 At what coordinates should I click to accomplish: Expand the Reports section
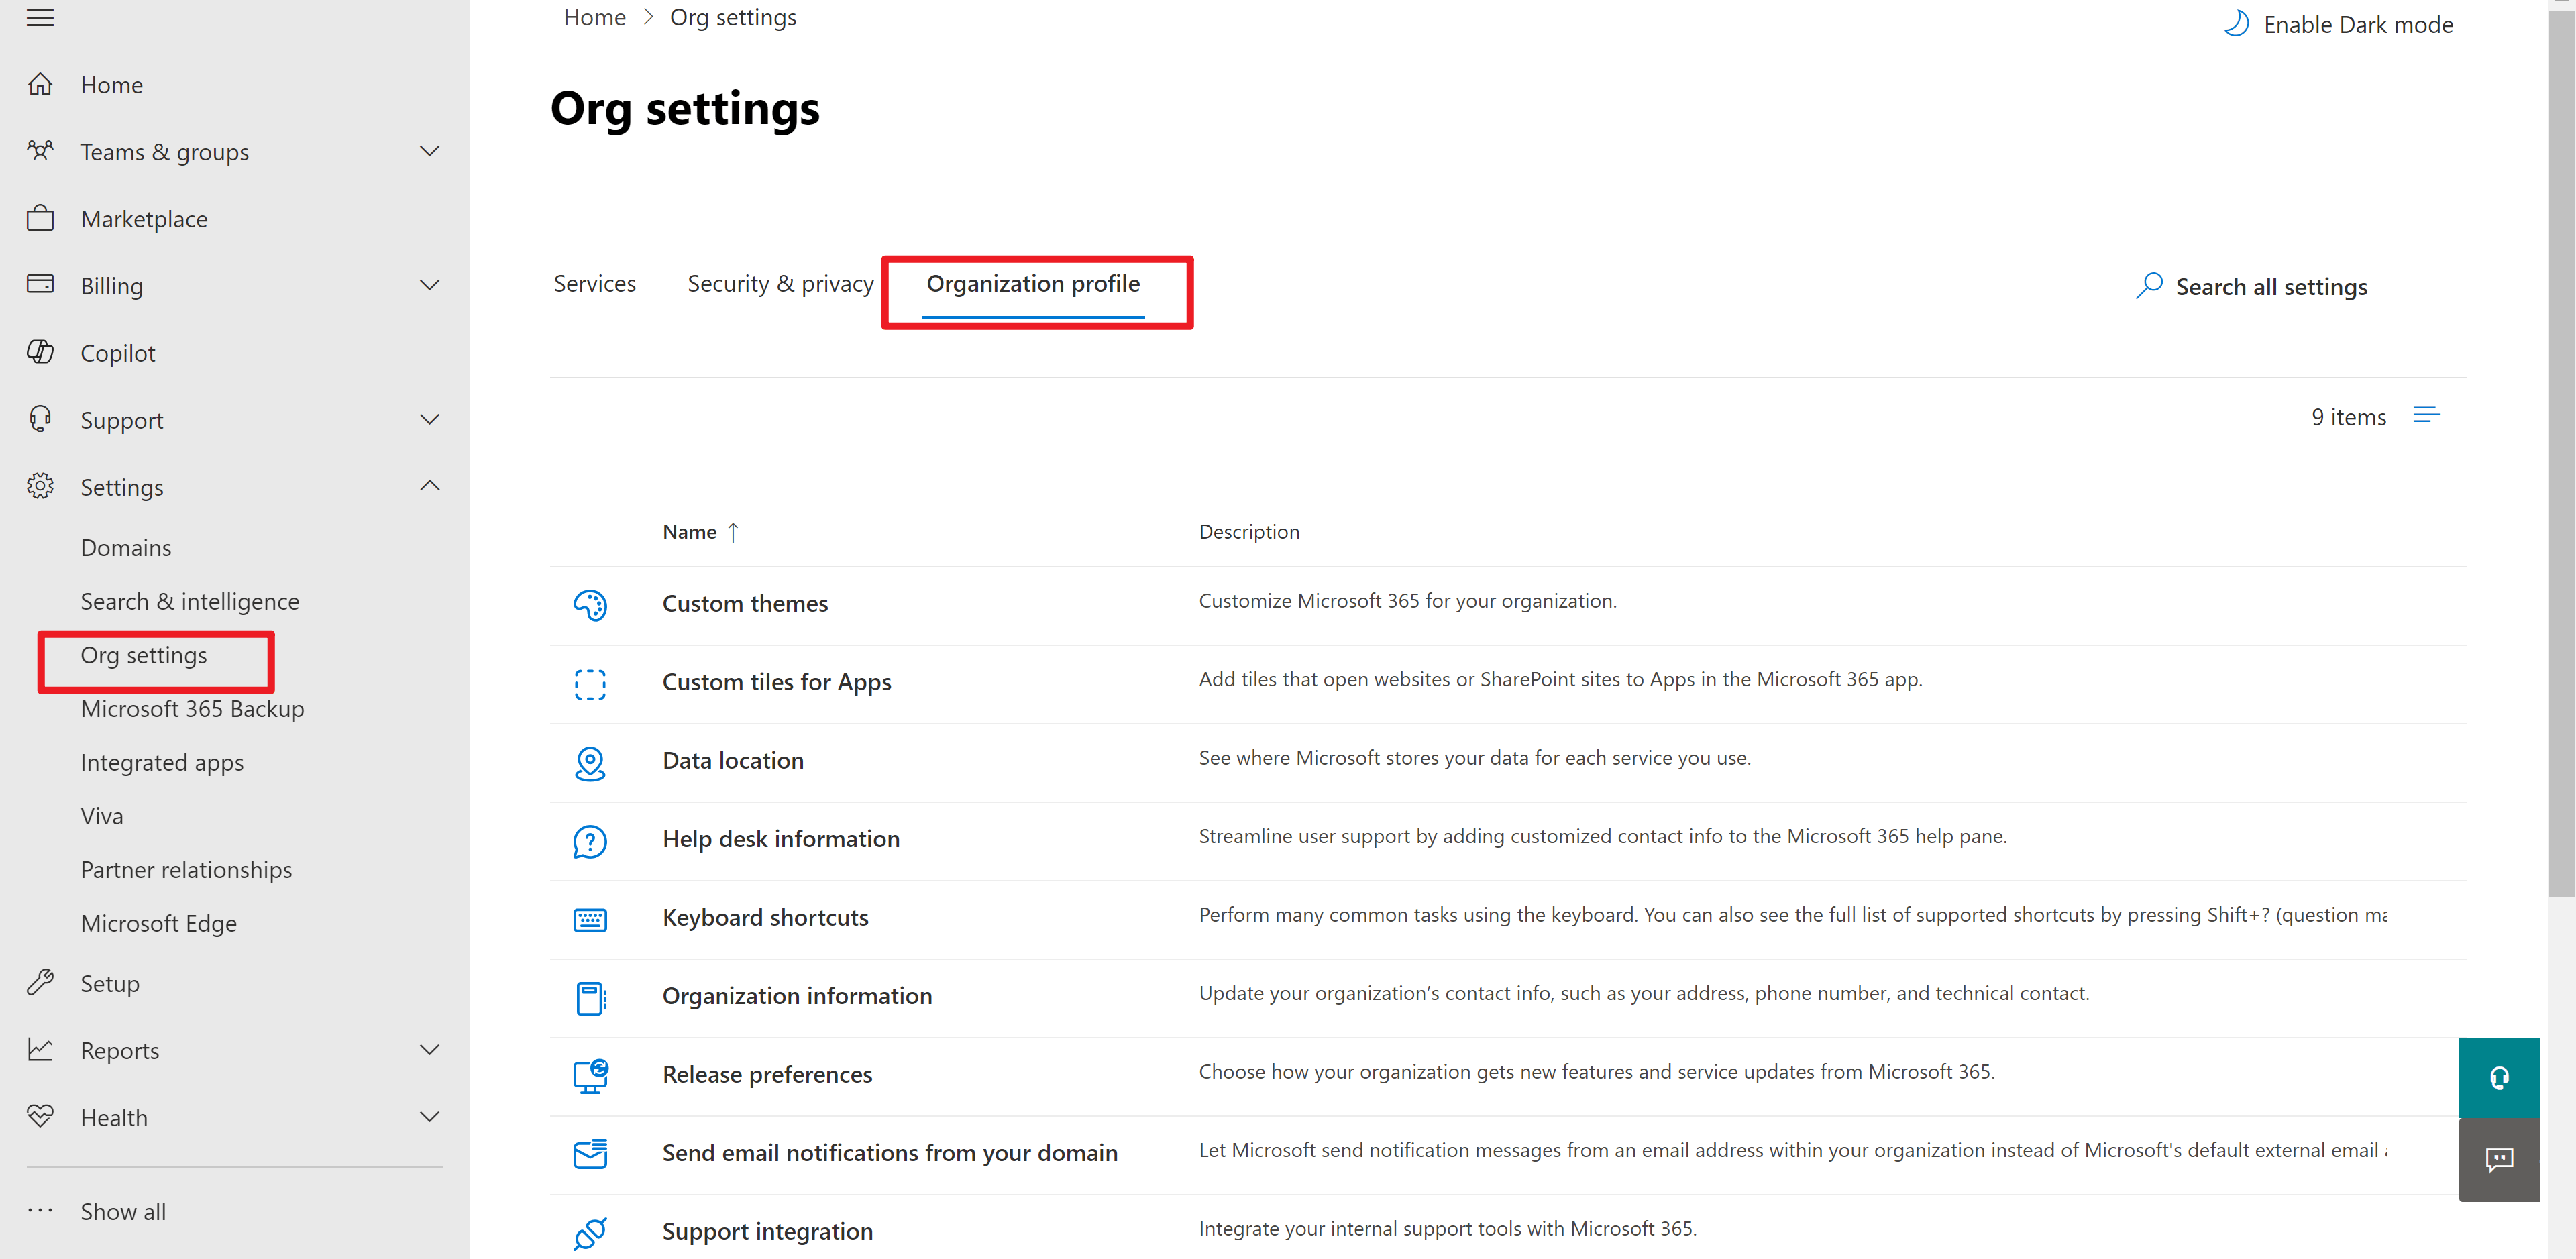(x=430, y=1049)
